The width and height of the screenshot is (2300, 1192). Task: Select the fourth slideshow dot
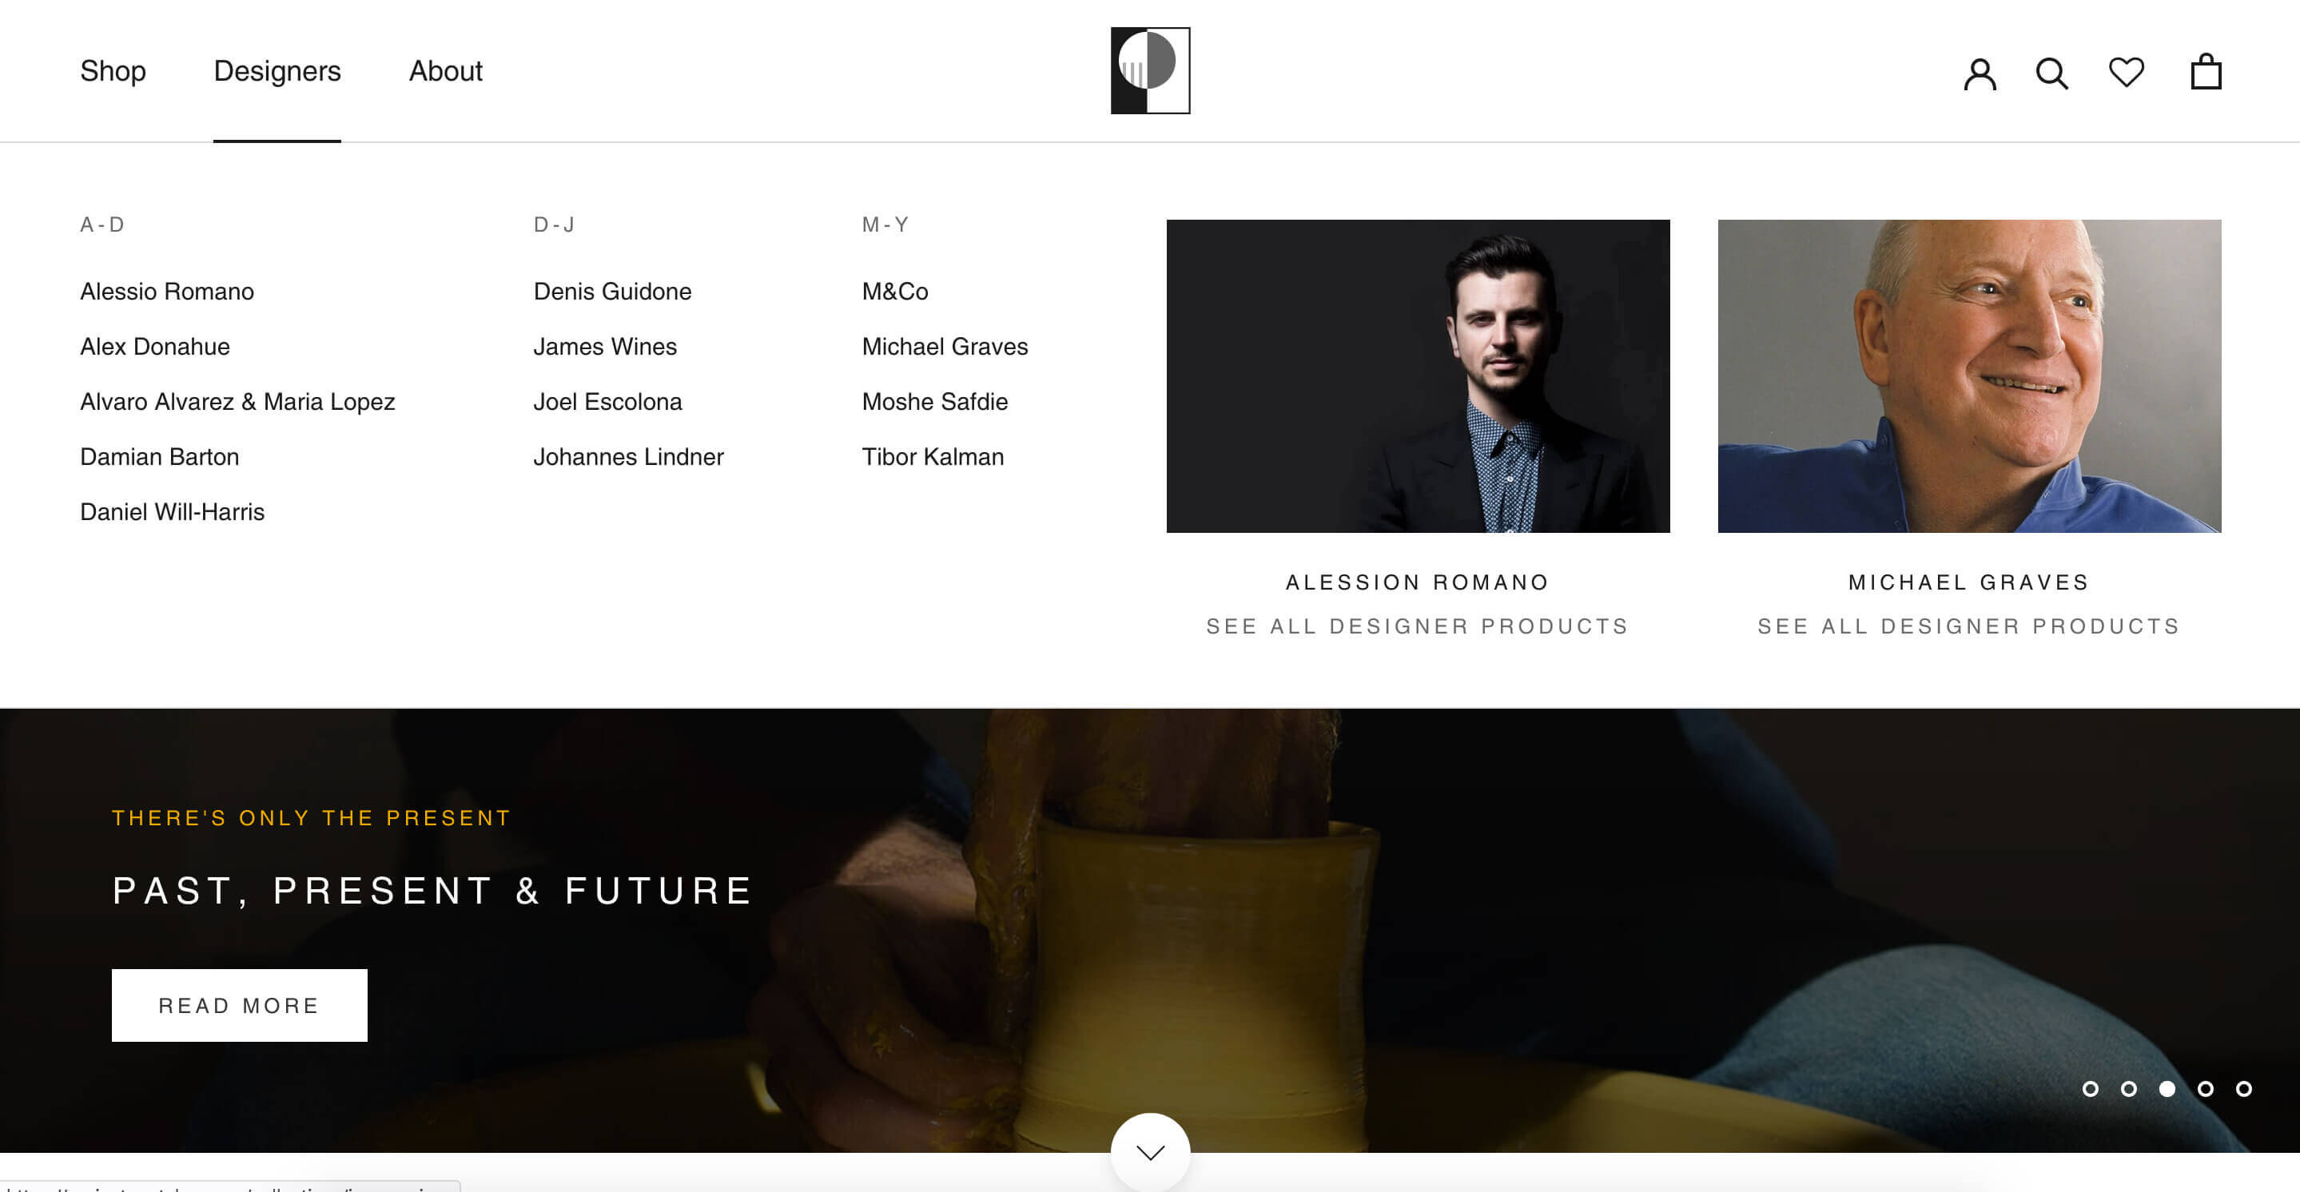[2206, 1088]
